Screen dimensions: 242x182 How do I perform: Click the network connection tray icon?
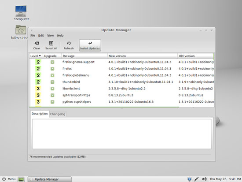pyautogui.click(x=196, y=179)
